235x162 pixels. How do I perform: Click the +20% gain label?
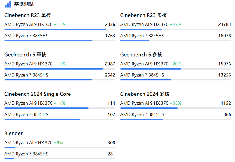tap(176, 64)
